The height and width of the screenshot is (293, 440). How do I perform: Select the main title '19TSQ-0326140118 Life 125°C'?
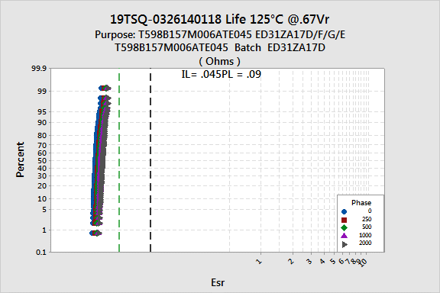click(196, 19)
